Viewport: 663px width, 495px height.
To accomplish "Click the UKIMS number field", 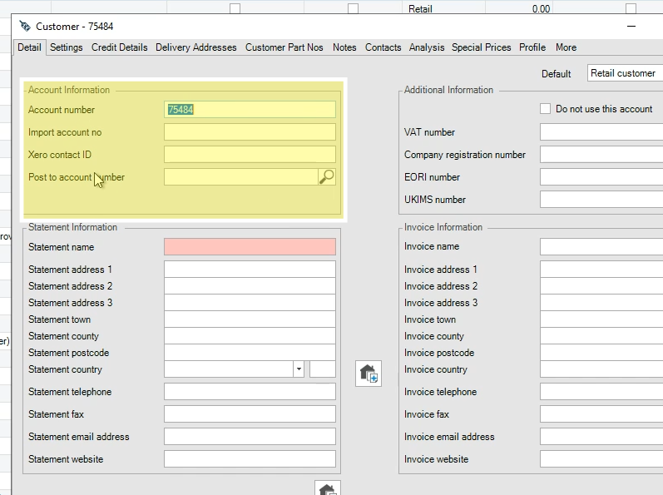I will 601,199.
